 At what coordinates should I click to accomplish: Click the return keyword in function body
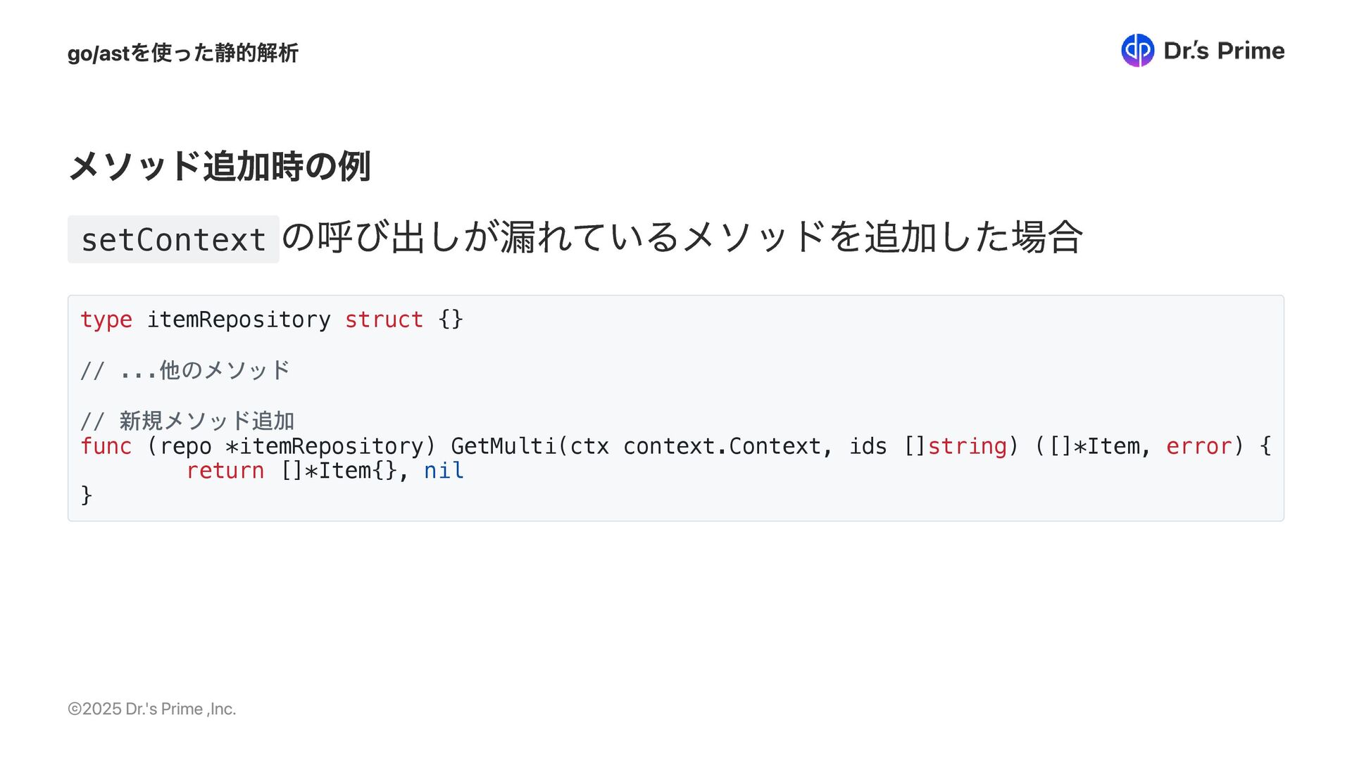tap(225, 471)
